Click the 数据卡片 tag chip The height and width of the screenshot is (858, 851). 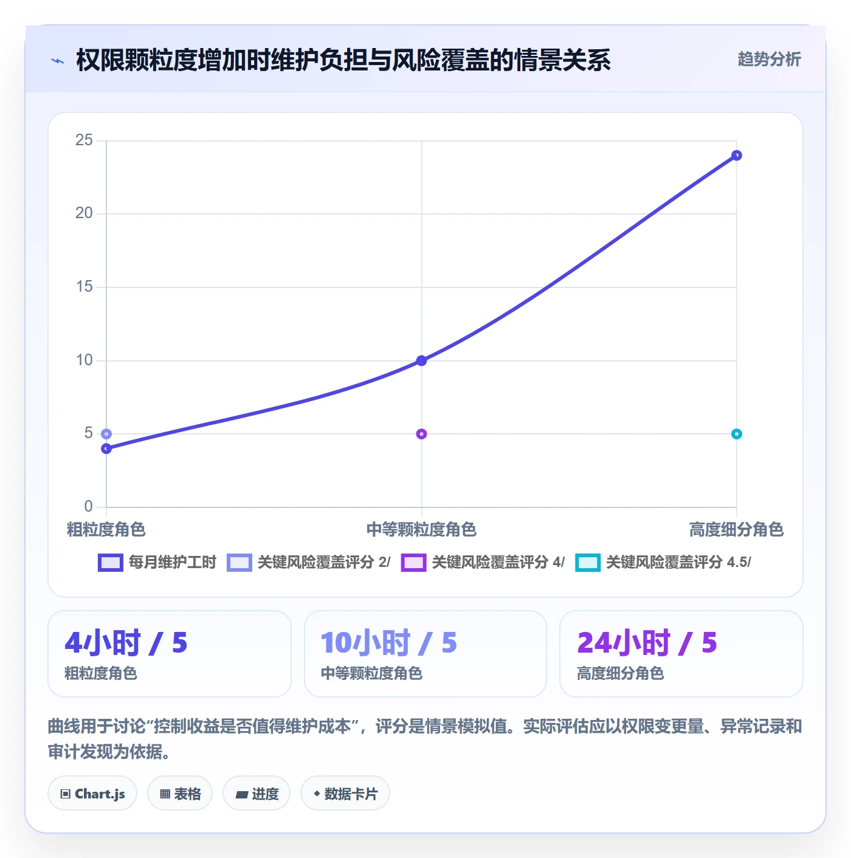[x=345, y=794]
